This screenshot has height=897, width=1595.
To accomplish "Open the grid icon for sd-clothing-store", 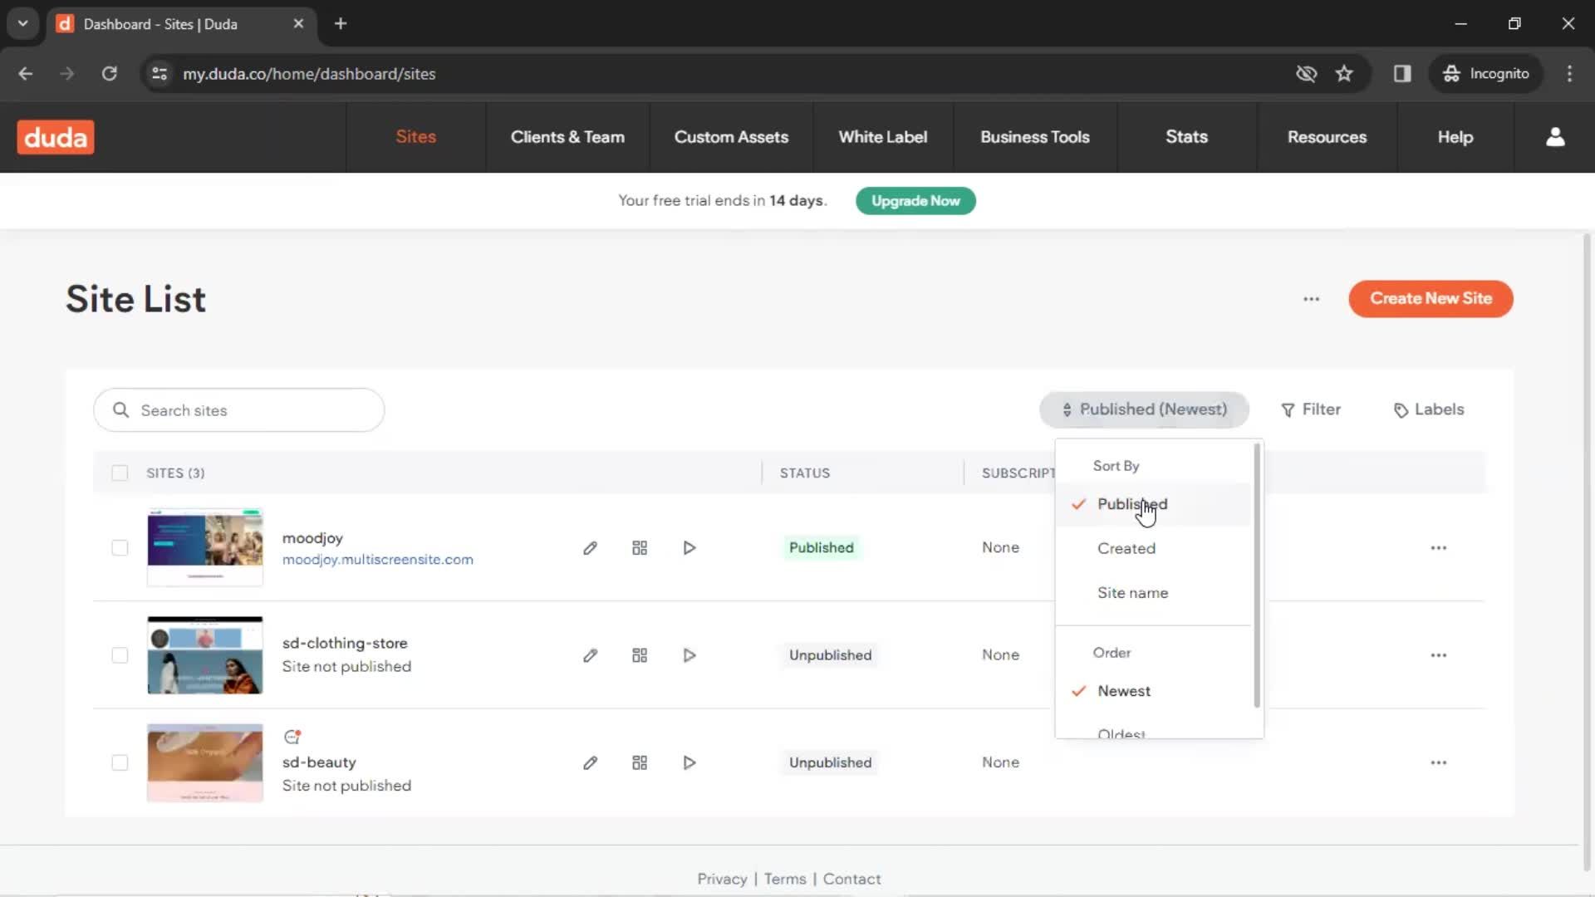I will (x=640, y=655).
